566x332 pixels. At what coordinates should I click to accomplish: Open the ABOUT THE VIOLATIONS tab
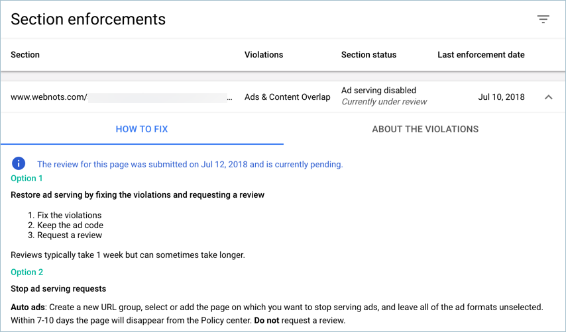pyautogui.click(x=425, y=129)
